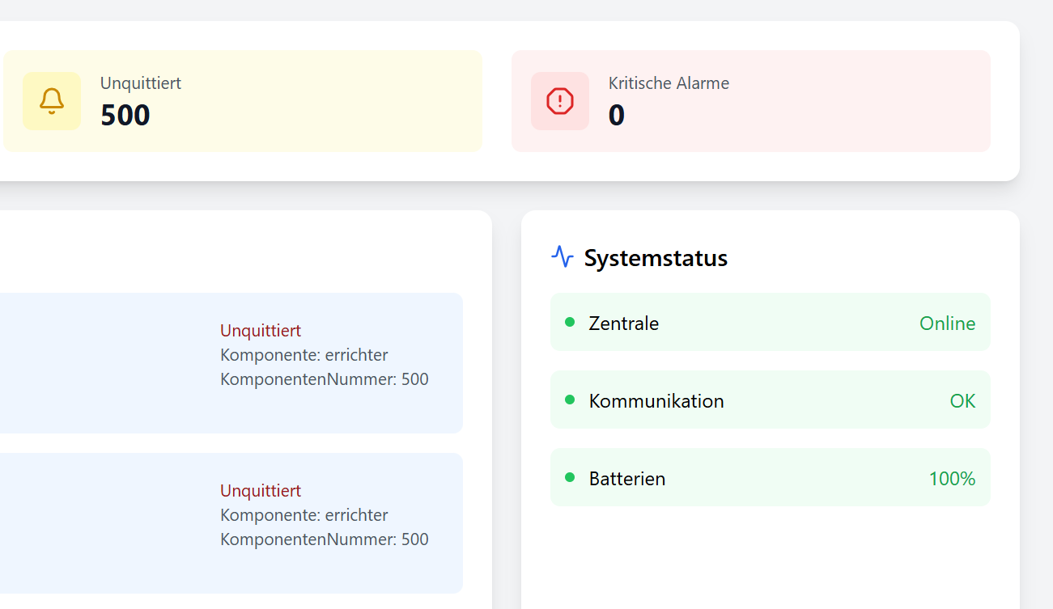Click the green status dot next to Zentrale
The width and height of the screenshot is (1053, 609).
click(570, 322)
